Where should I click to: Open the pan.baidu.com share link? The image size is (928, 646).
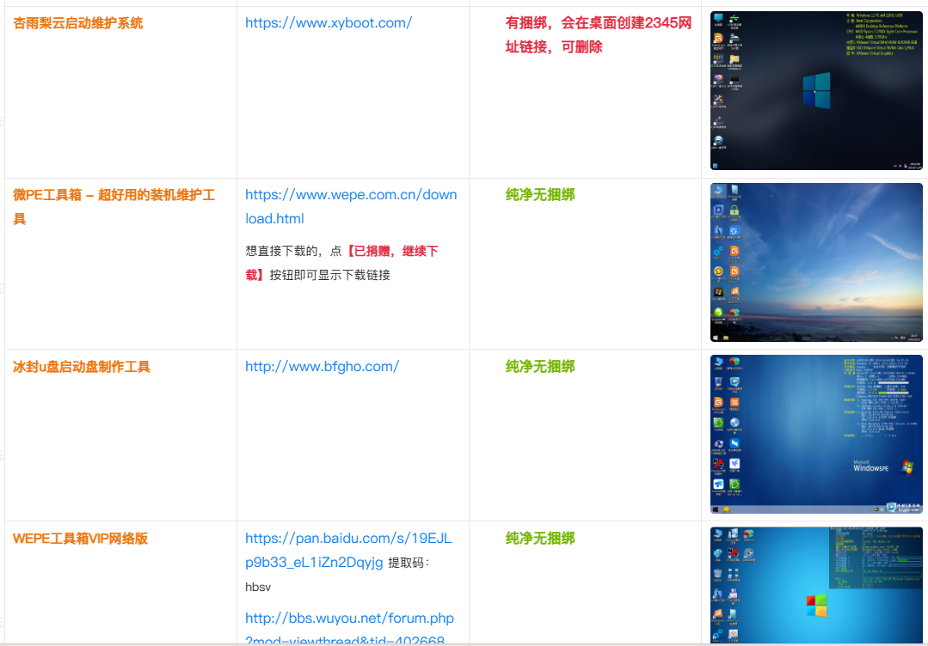coord(348,539)
